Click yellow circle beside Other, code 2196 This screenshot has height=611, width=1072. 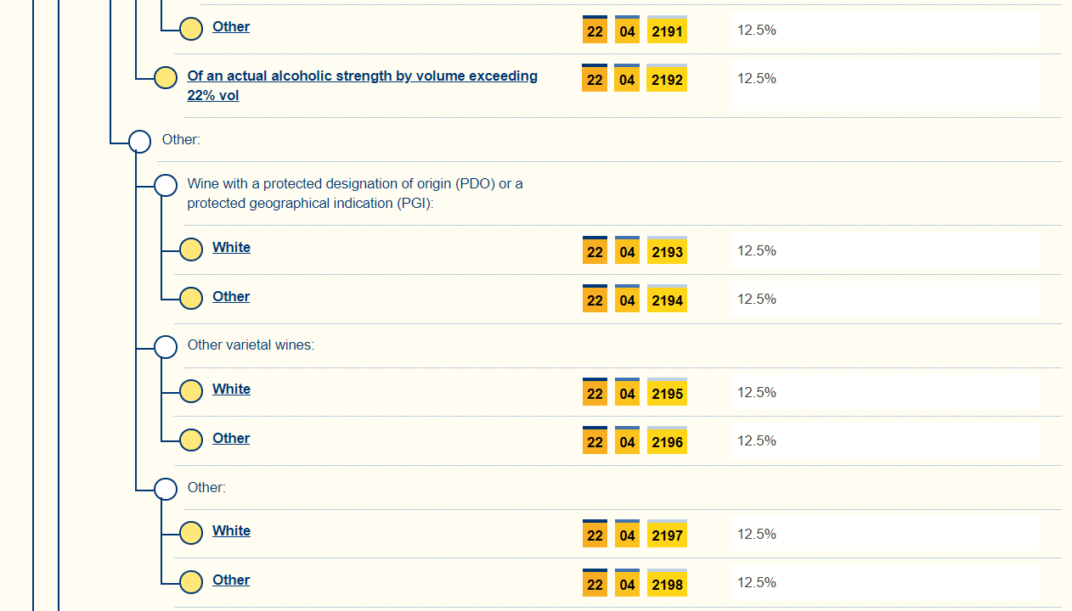pos(191,440)
